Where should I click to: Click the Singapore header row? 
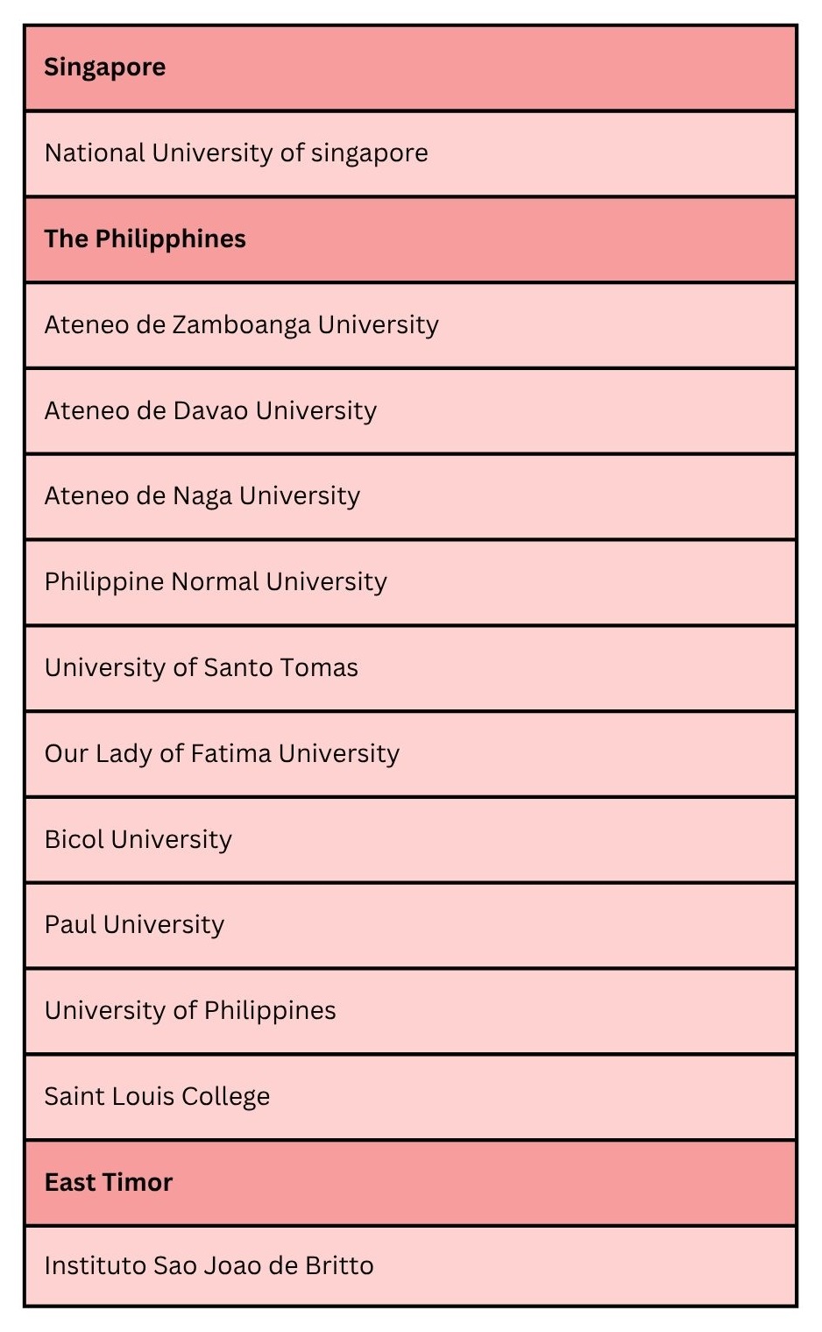(410, 68)
